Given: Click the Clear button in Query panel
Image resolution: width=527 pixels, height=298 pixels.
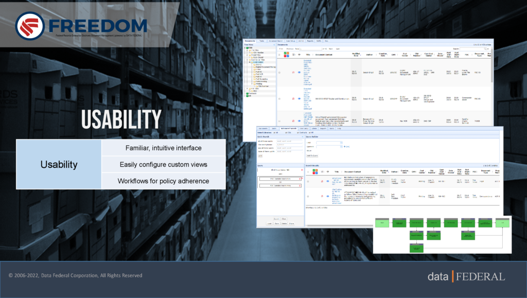Looking at the screenshot, I should pos(284,219).
